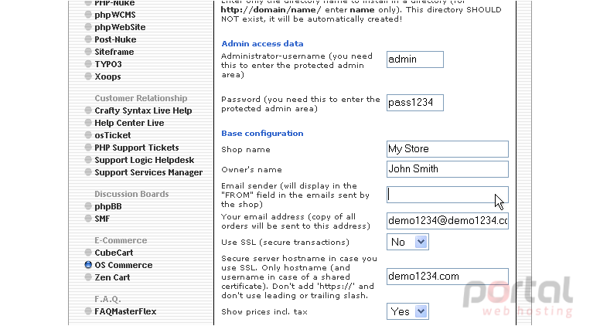Open Support Logic Helpdesk link
The image size is (600, 326).
coord(145,160)
